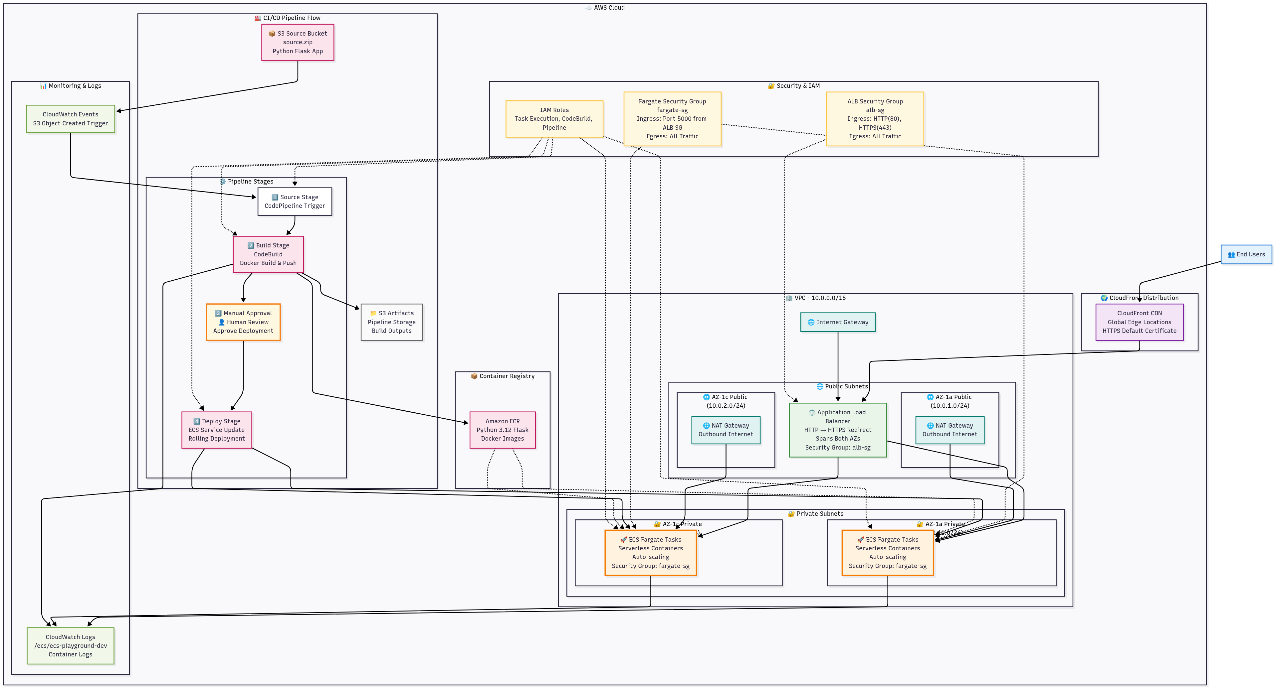Click the ECS Fargate Tasks in AZ-1a Private
This screenshot has width=1278, height=690.
[888, 553]
